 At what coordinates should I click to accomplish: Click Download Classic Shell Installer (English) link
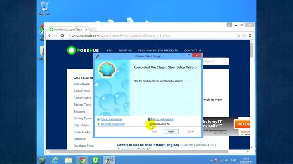[x=148, y=145]
